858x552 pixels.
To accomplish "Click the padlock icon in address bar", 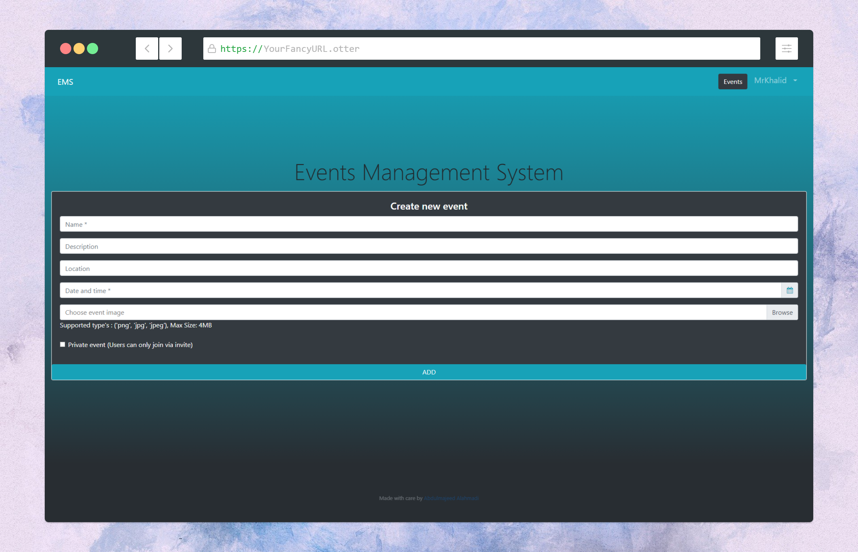I will click(x=212, y=49).
